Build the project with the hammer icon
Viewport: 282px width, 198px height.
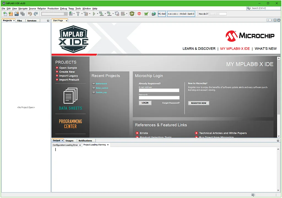tap(78, 13)
